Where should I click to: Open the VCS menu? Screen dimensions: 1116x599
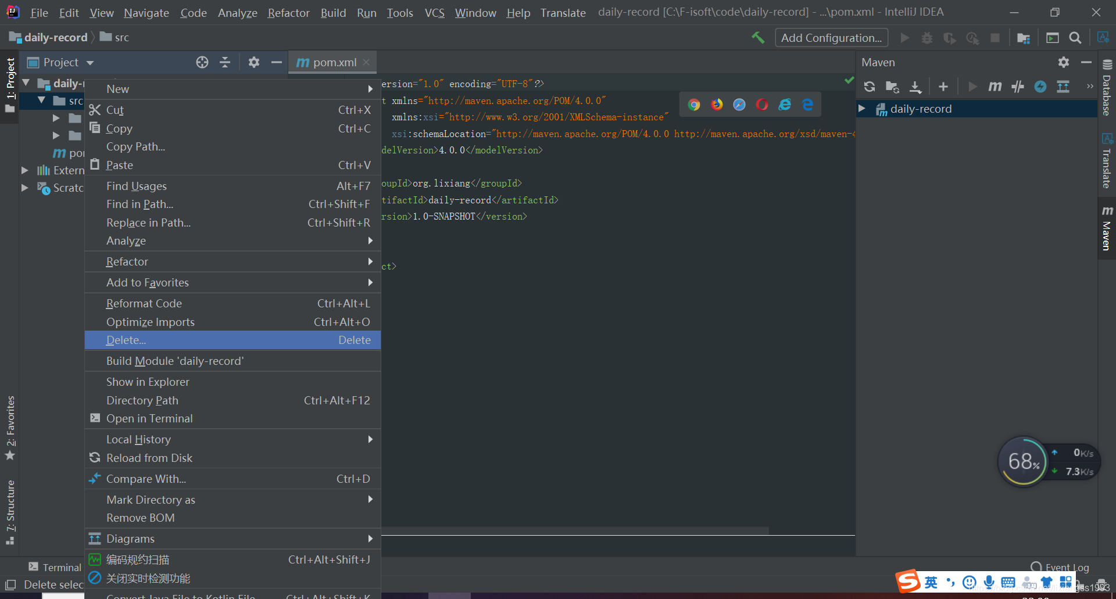click(x=434, y=13)
